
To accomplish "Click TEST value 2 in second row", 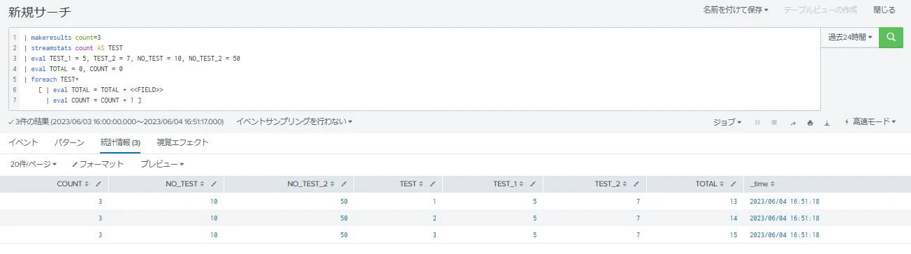I will 435,218.
